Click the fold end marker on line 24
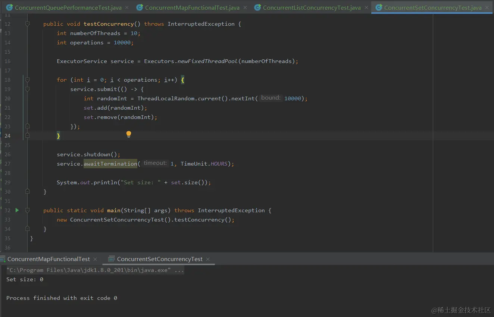This screenshot has width=494, height=317. coord(28,136)
